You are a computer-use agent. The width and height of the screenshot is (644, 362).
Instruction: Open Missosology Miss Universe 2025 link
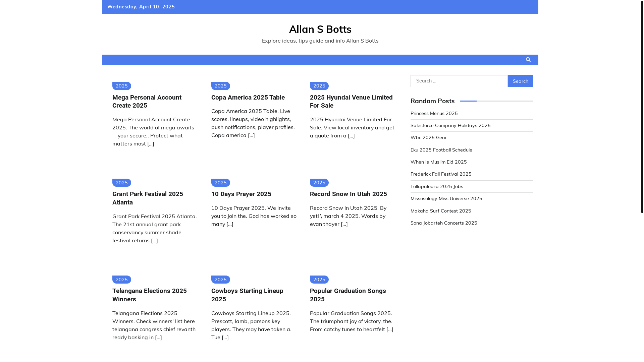(446, 198)
